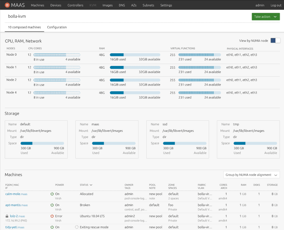Screen dimensions: 284x230
Task: Click the lock icon beside lolz-2
Action: tap(7, 216)
